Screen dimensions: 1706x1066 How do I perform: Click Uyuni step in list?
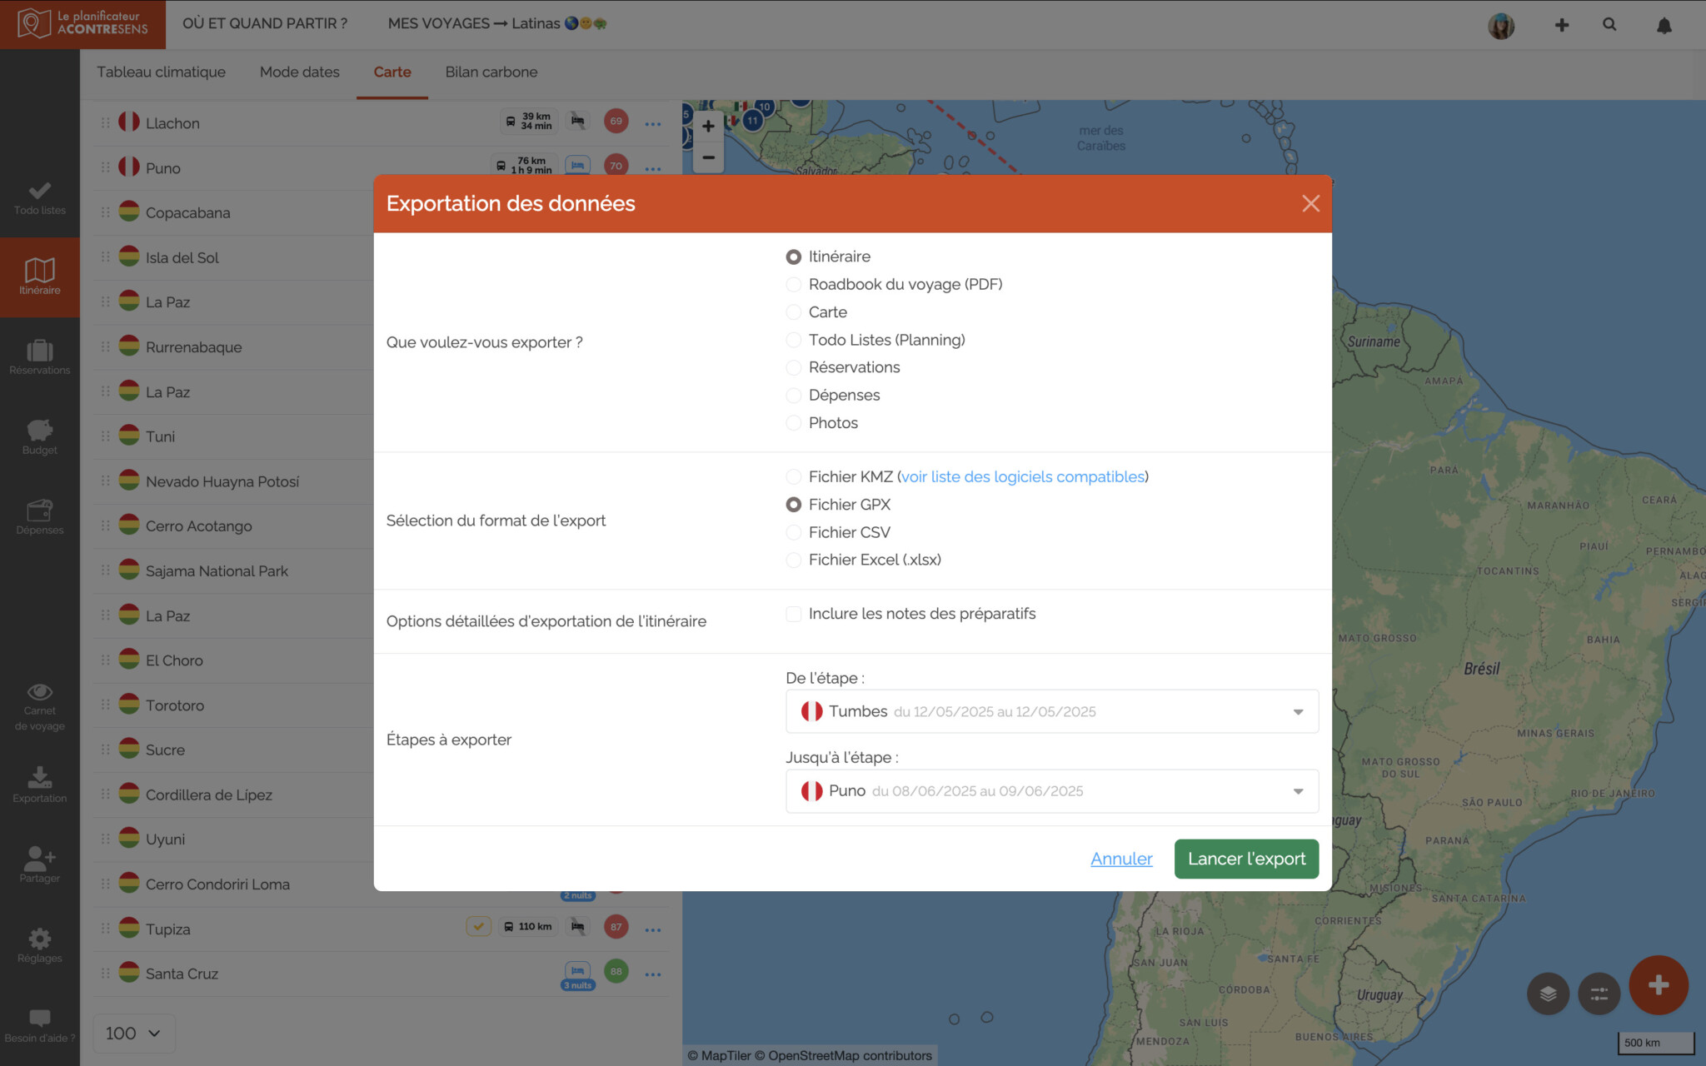pyautogui.click(x=165, y=839)
